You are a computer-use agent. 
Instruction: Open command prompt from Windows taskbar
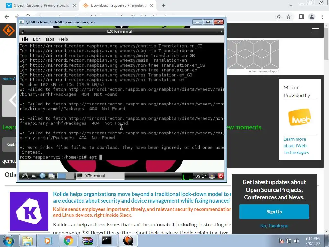coord(107,241)
